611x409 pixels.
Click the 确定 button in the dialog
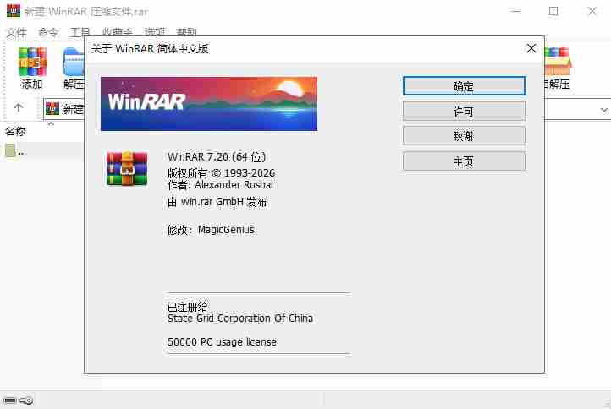464,86
